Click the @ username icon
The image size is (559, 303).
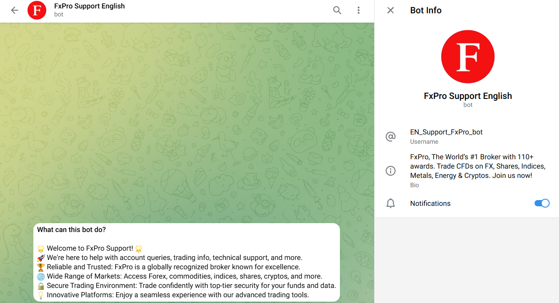coord(391,136)
